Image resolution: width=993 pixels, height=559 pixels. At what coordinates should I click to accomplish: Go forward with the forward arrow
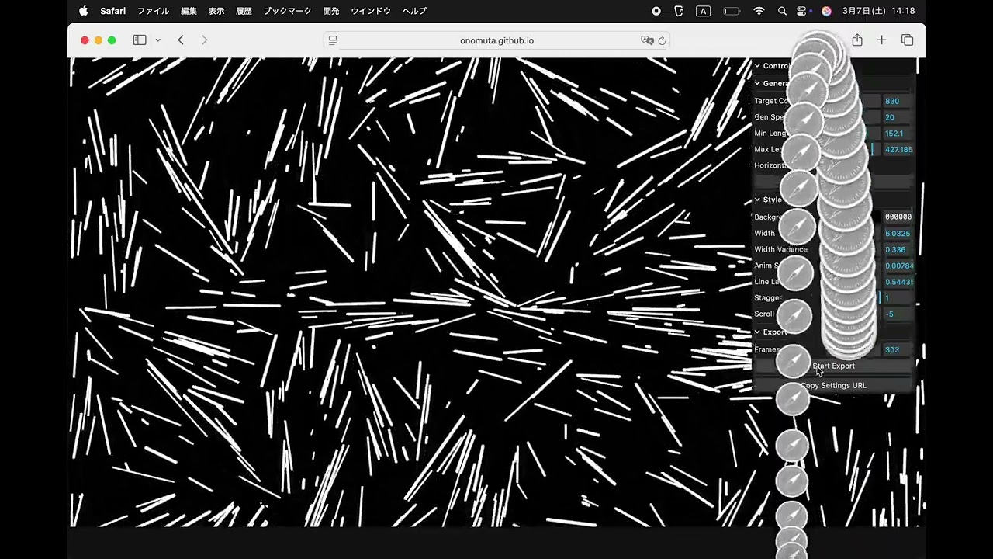click(204, 40)
